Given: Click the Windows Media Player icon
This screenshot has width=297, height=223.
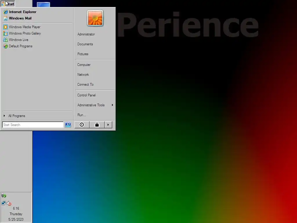Looking at the screenshot, I should (6, 27).
